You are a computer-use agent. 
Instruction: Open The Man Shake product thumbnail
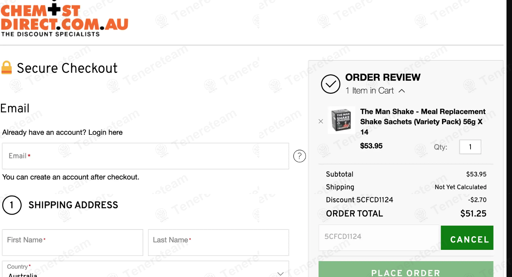[x=341, y=120]
